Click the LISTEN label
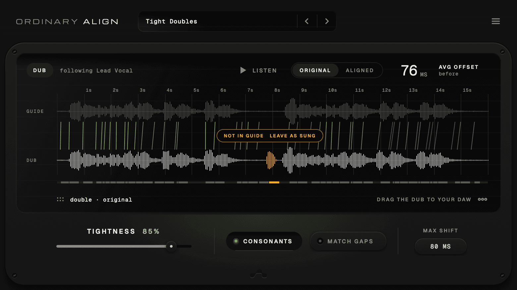517x290 pixels. click(264, 71)
